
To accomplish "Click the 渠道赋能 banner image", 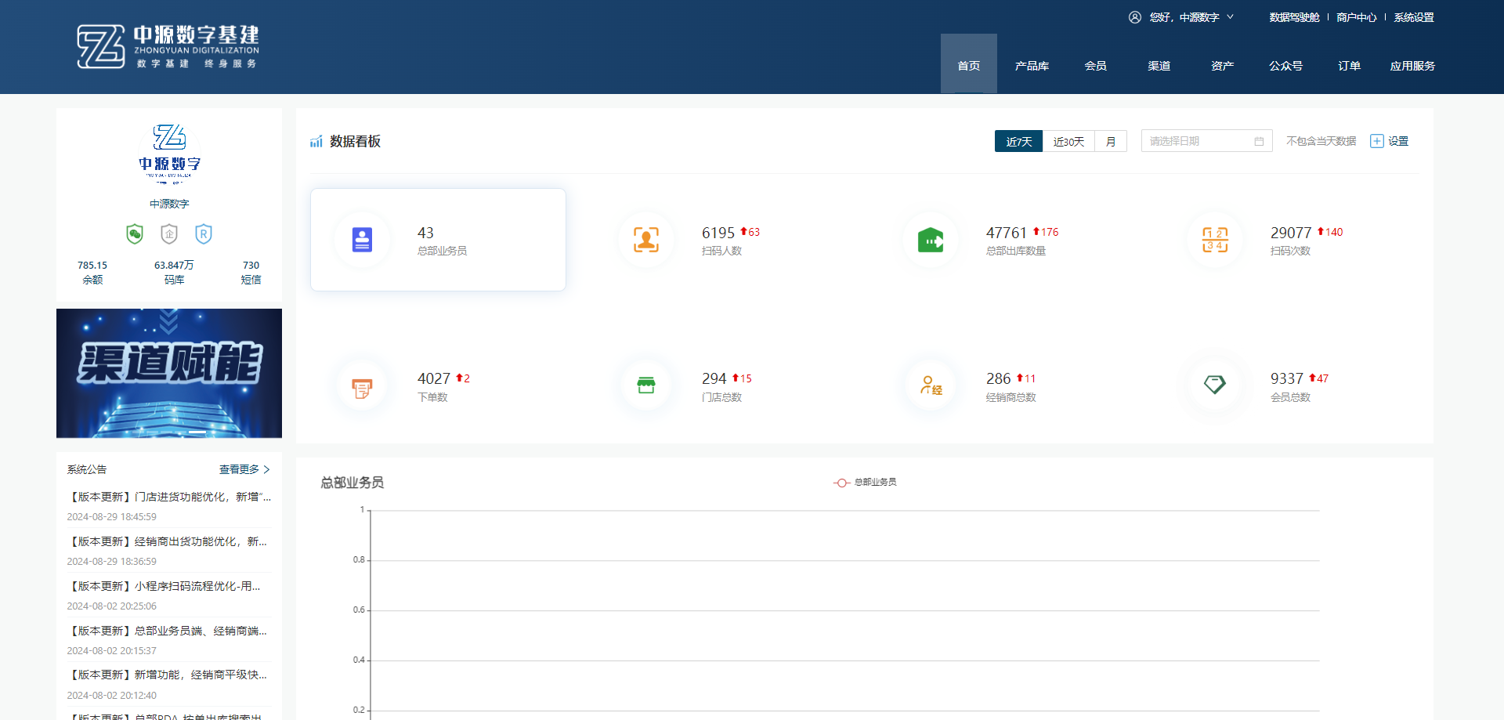I will (169, 373).
